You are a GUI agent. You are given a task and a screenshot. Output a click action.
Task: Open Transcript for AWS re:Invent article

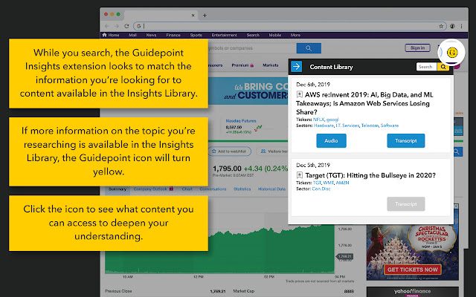tap(406, 140)
